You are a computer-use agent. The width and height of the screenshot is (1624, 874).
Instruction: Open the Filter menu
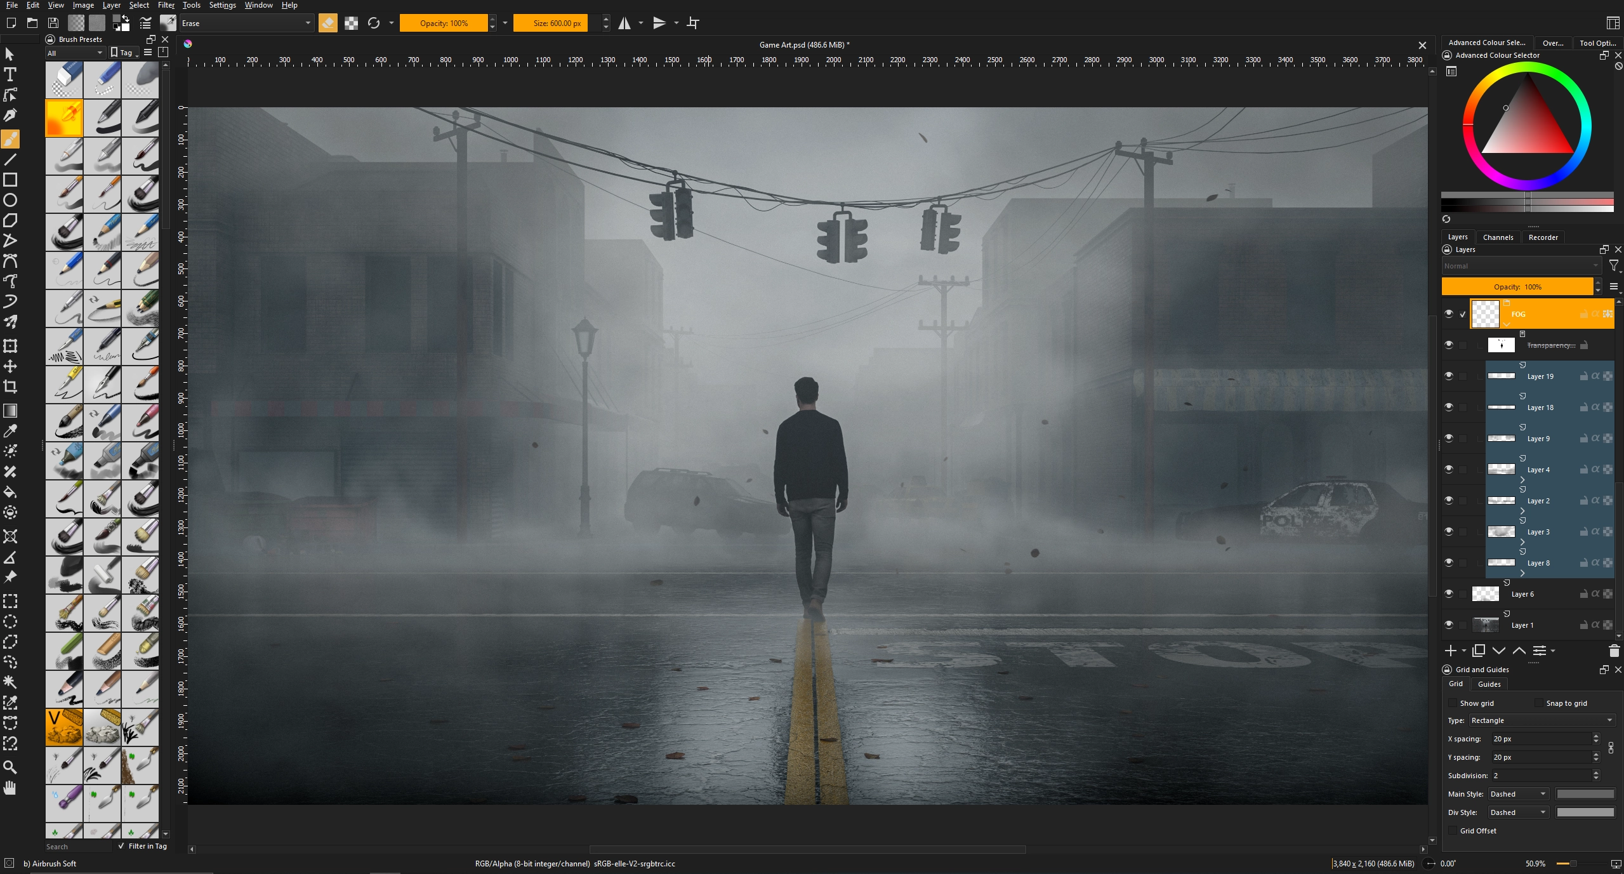[166, 5]
